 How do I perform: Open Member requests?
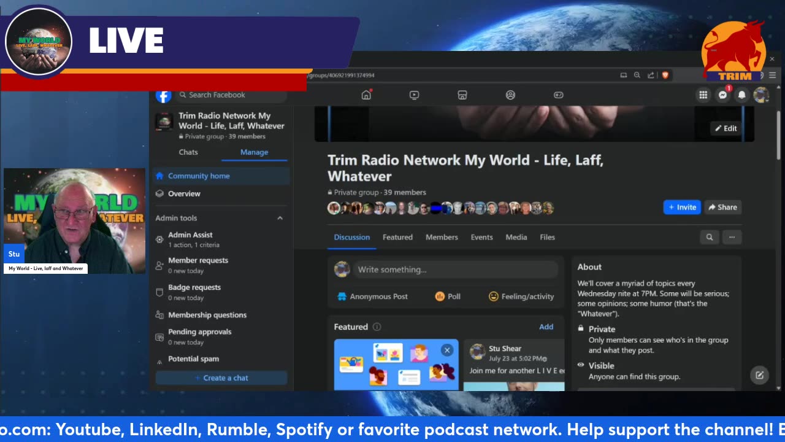coord(221,265)
